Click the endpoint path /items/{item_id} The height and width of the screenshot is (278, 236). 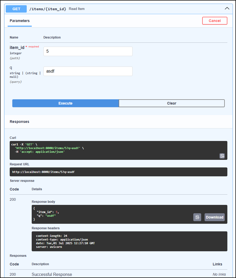[x=47, y=9]
